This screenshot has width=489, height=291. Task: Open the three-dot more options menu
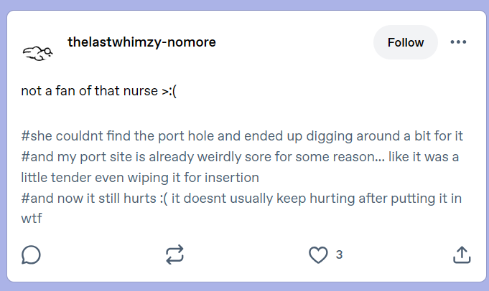click(x=458, y=42)
